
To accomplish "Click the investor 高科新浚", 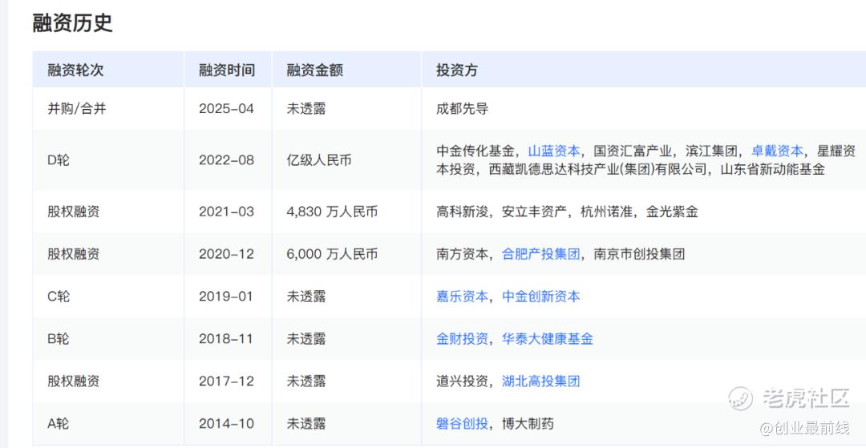I will pos(463,212).
